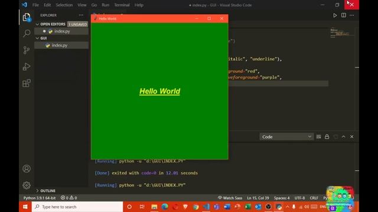Change encoding via UTF-8 status item
This screenshot has width=378, height=212.
[x=299, y=198]
